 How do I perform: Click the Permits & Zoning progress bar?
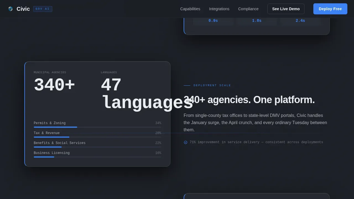pyautogui.click(x=97, y=127)
